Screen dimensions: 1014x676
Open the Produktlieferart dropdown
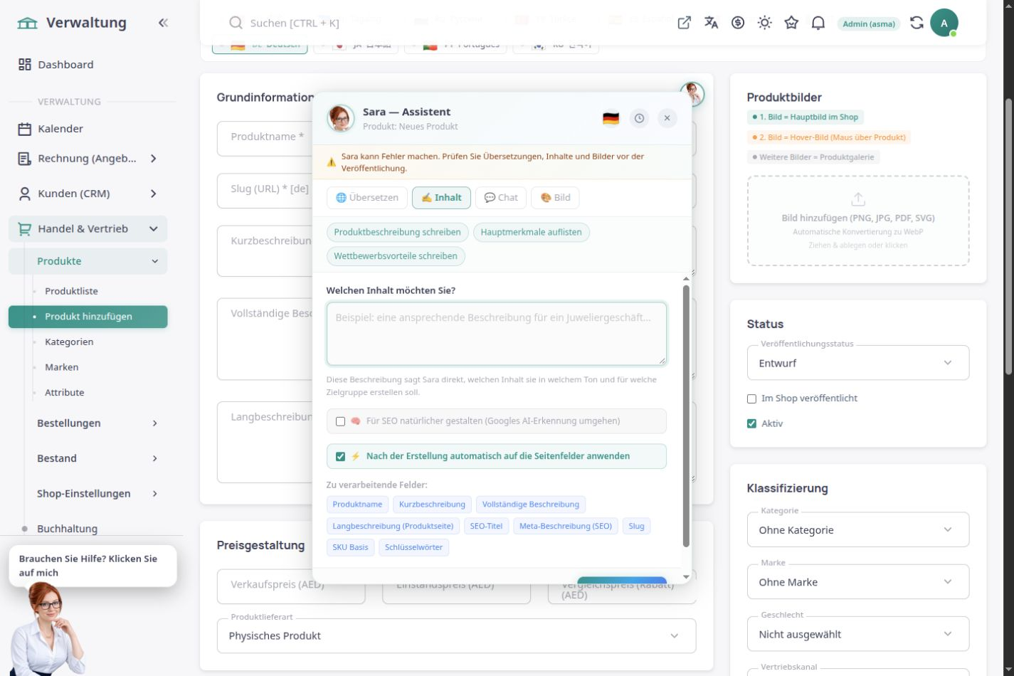point(456,636)
